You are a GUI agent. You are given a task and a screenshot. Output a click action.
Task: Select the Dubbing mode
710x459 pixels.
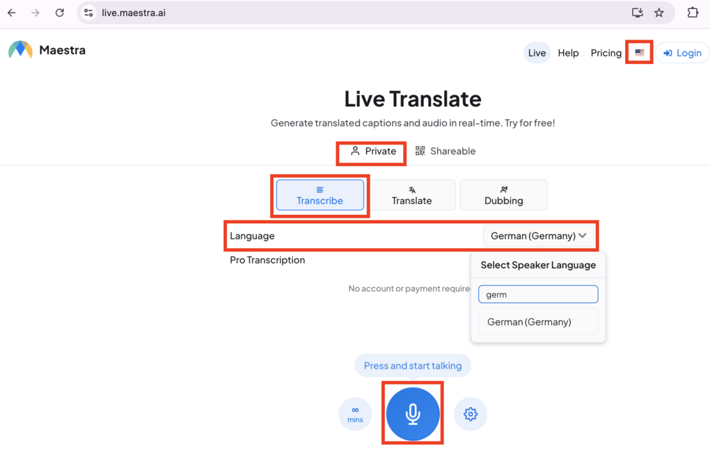tap(503, 195)
